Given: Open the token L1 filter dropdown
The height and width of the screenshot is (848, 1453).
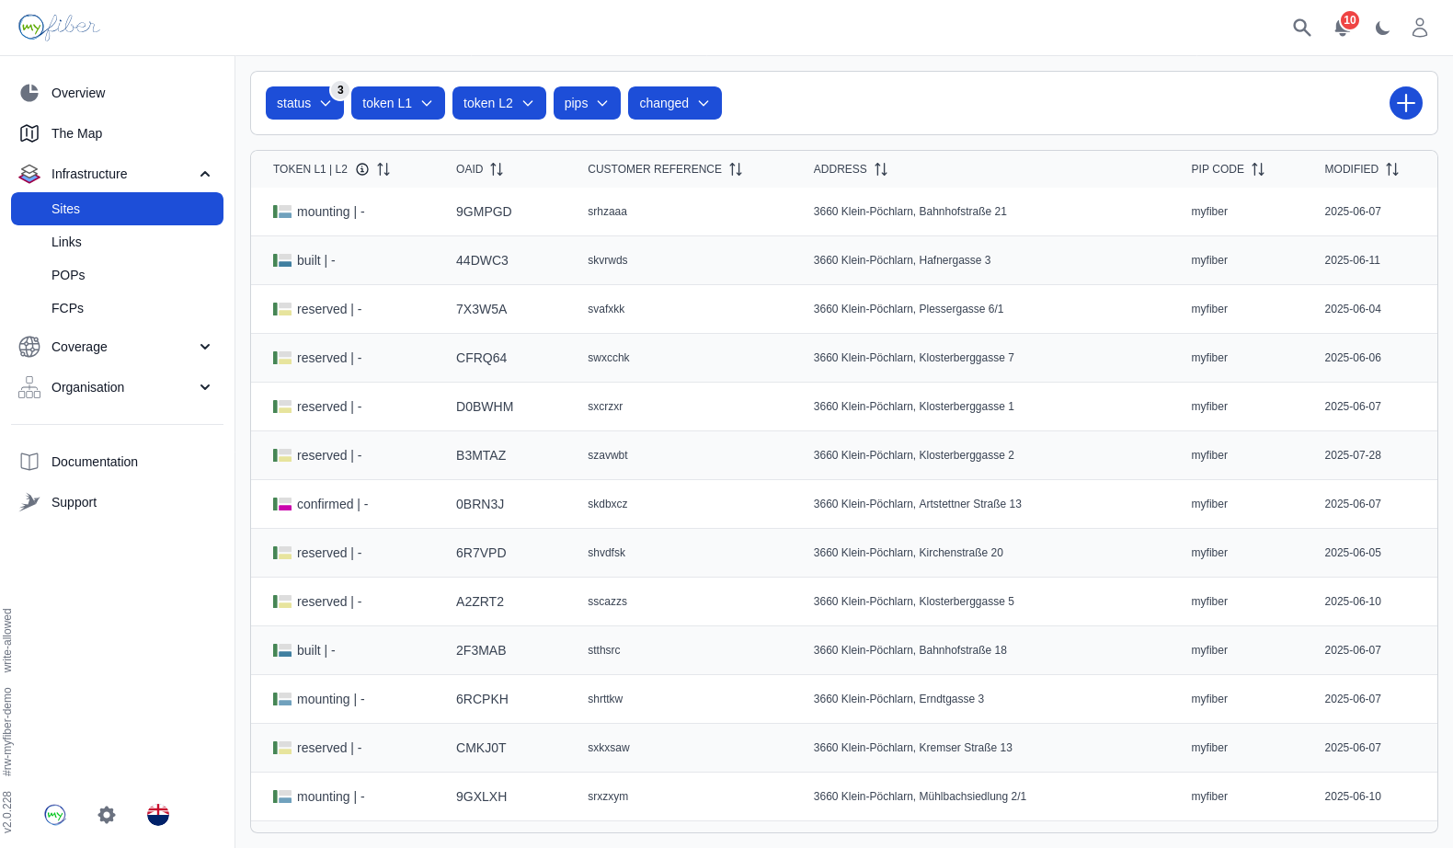Looking at the screenshot, I should tap(397, 103).
